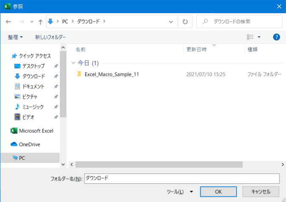Sort by 更新日時 column header
This screenshot has height=202, width=286.
[196, 49]
